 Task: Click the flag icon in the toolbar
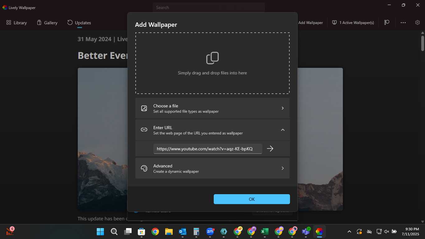tap(387, 22)
